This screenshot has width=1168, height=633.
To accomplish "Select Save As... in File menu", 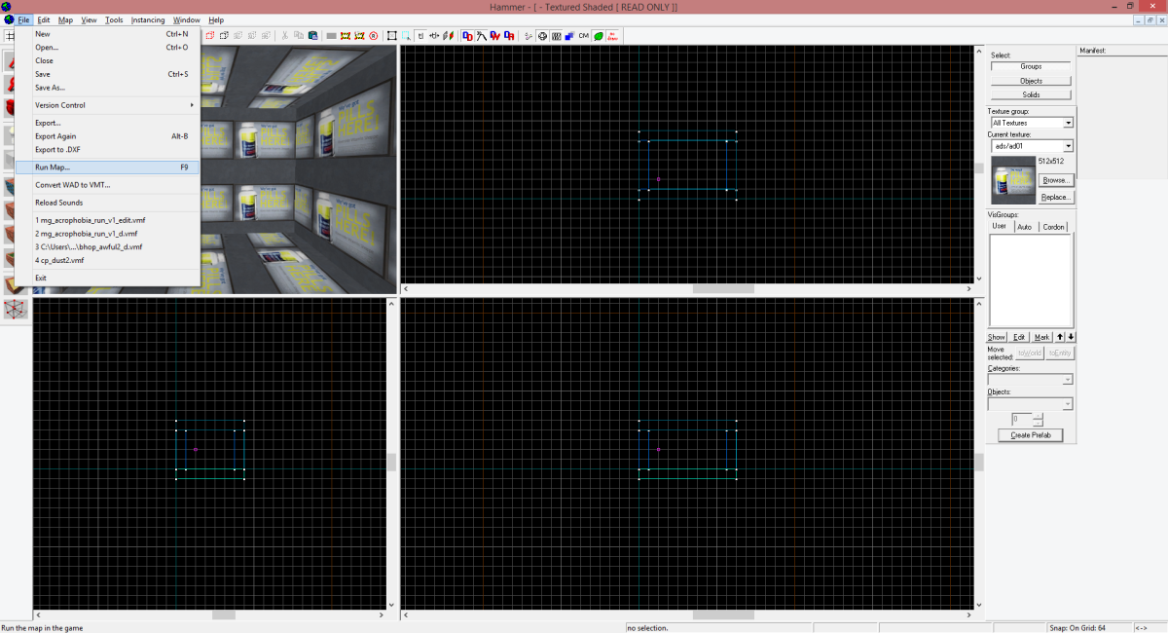I will pos(108,88).
